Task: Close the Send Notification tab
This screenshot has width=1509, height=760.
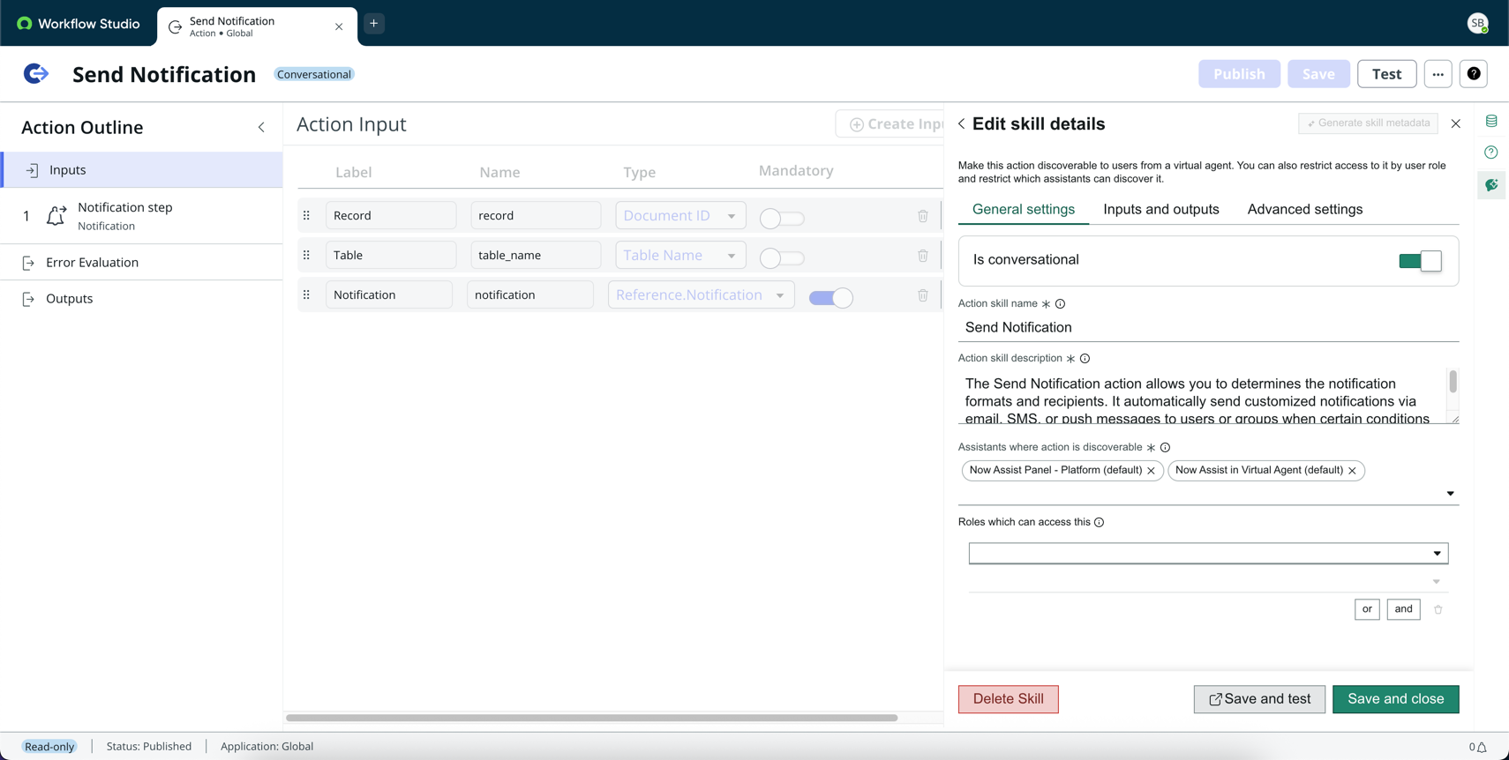Action: tap(339, 26)
